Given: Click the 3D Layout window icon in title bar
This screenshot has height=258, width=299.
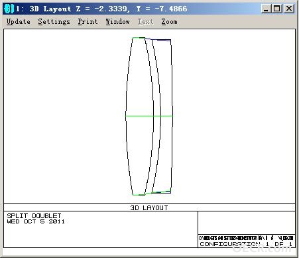Looking at the screenshot, I should pyautogui.click(x=9, y=9).
